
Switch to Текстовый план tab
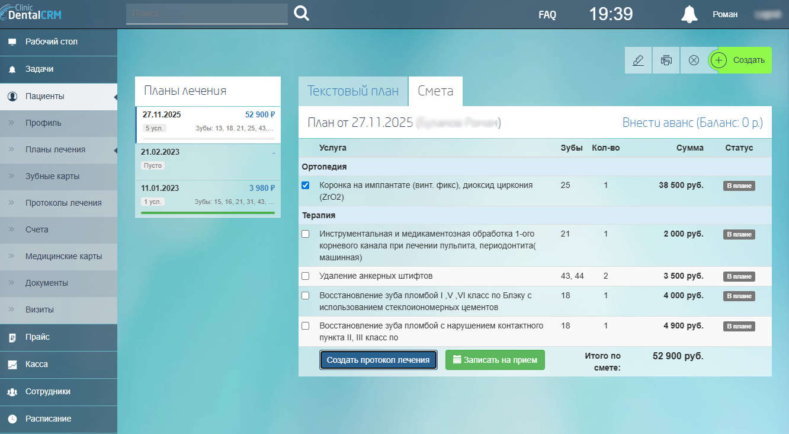(x=352, y=91)
